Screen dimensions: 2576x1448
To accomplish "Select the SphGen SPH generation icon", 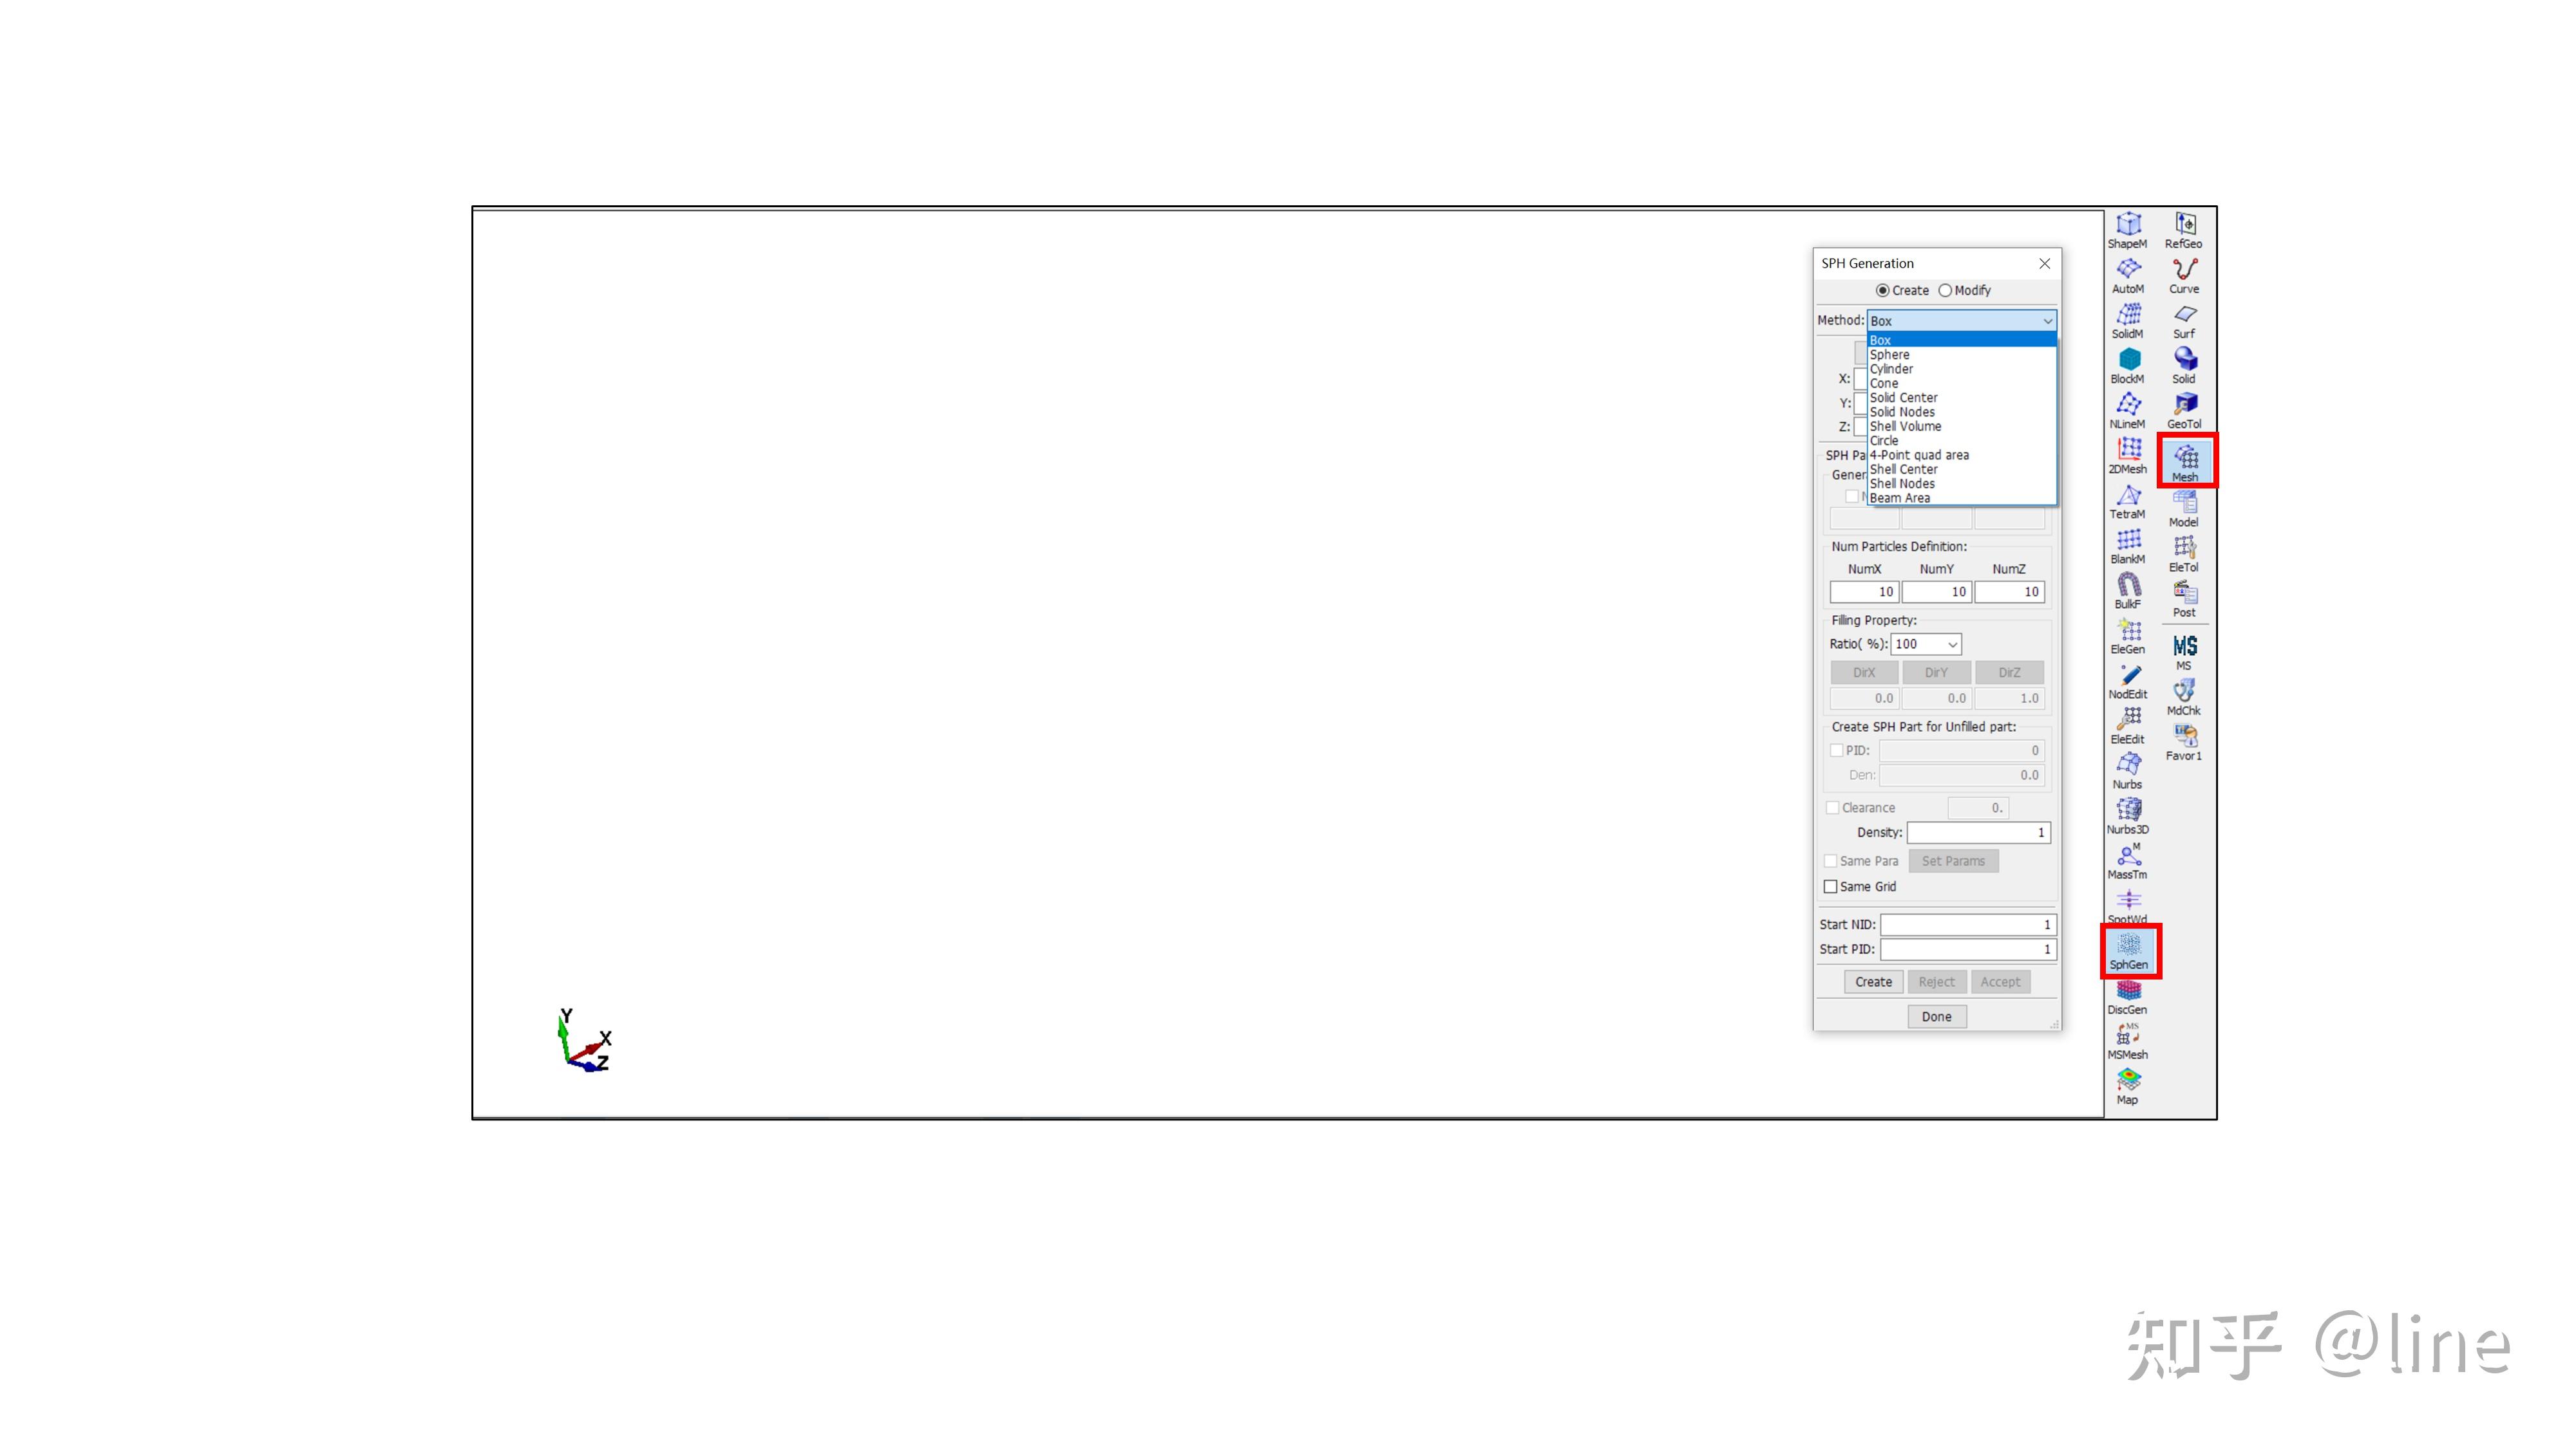I will tap(2128, 949).
